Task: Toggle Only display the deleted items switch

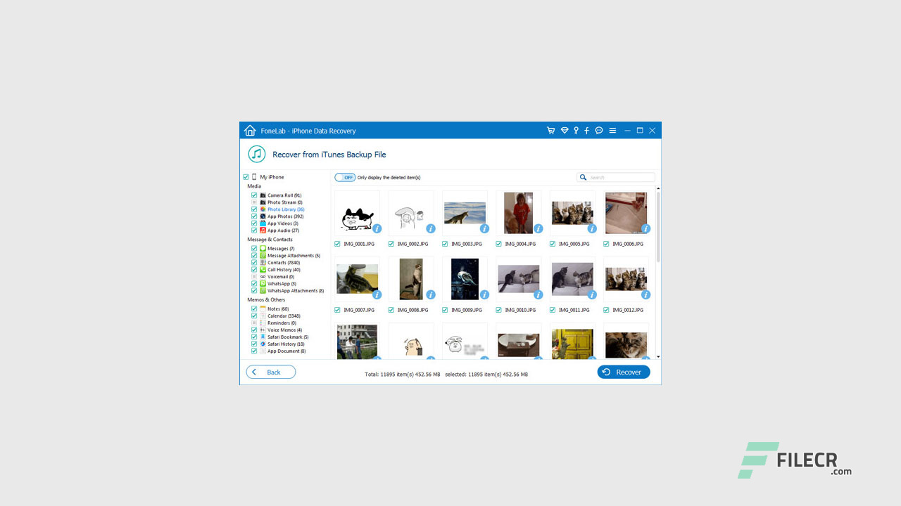Action: pos(345,177)
